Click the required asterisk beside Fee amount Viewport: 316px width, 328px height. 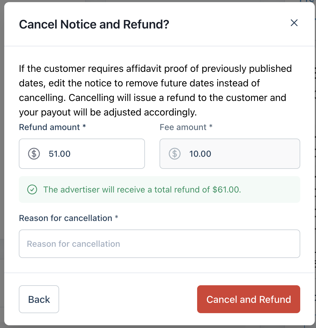[210, 127]
